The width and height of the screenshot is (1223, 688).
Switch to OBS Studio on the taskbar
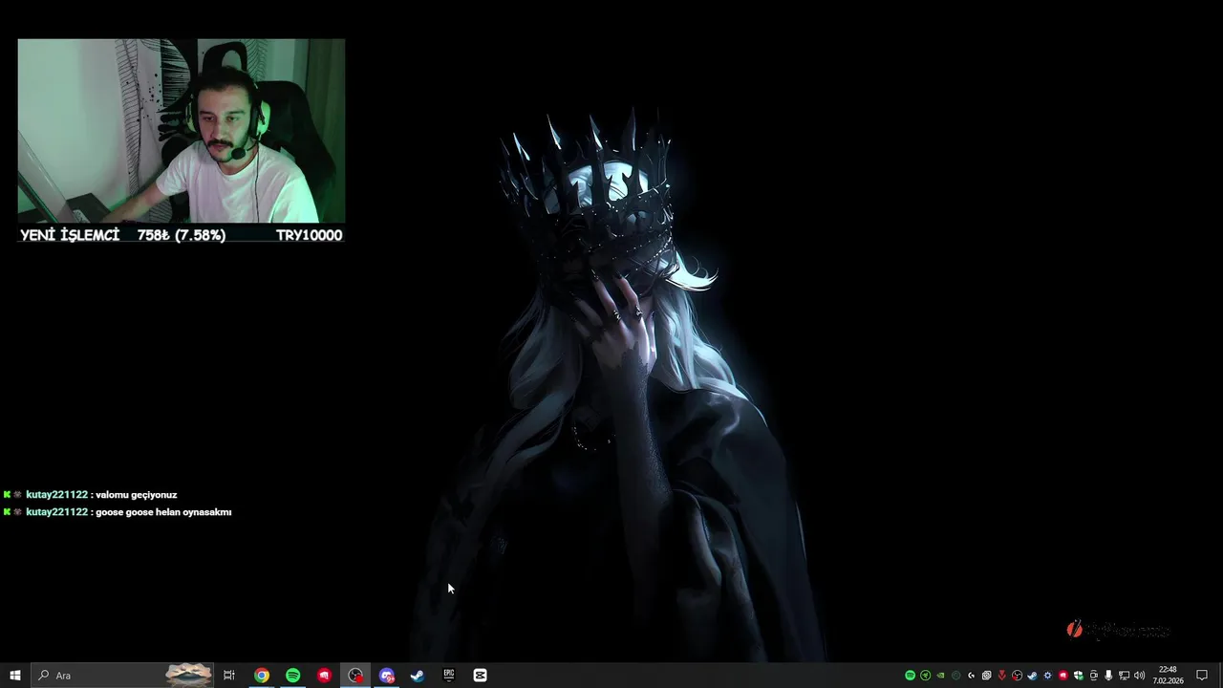tap(355, 676)
